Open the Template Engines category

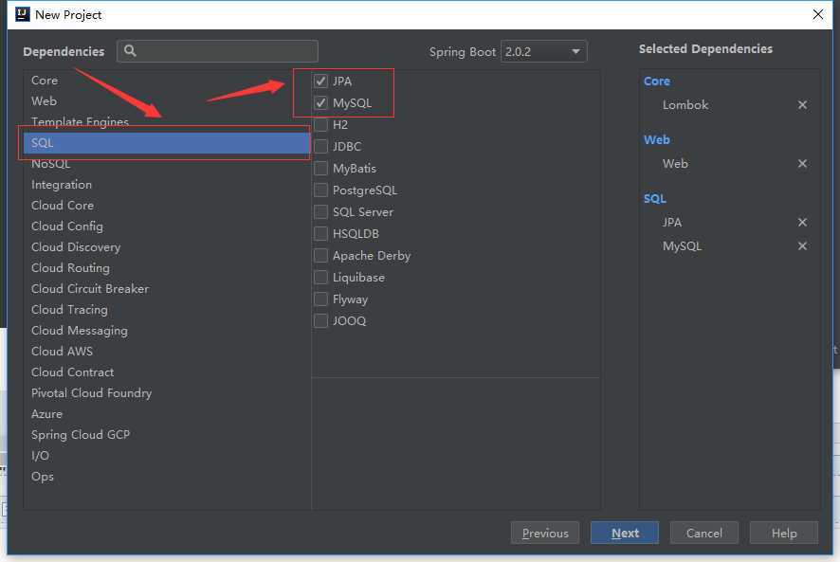(167, 122)
